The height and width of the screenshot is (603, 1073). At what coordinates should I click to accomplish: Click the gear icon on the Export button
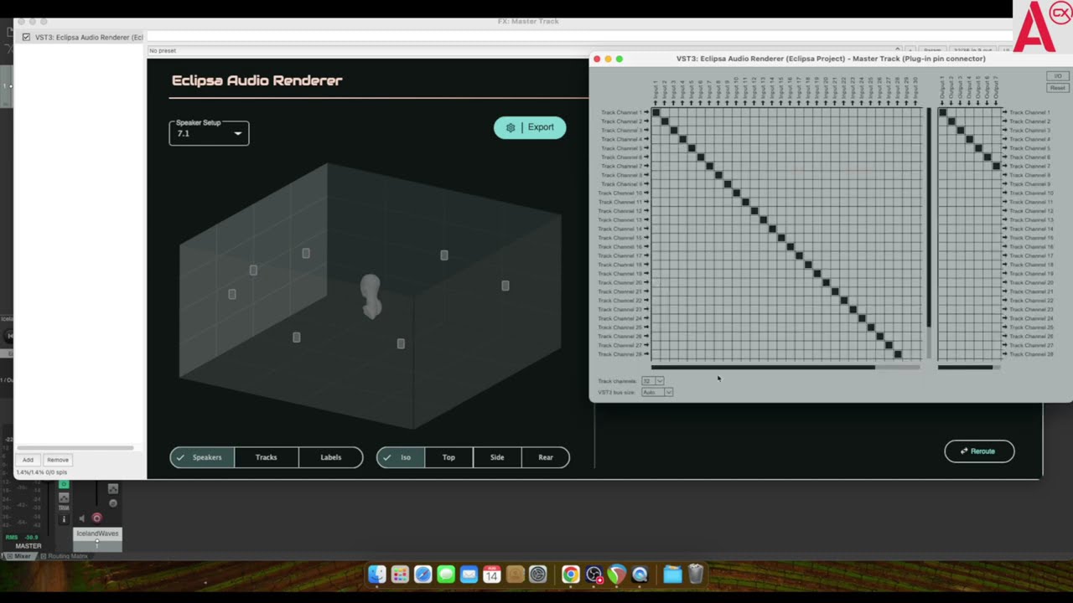pyautogui.click(x=511, y=128)
